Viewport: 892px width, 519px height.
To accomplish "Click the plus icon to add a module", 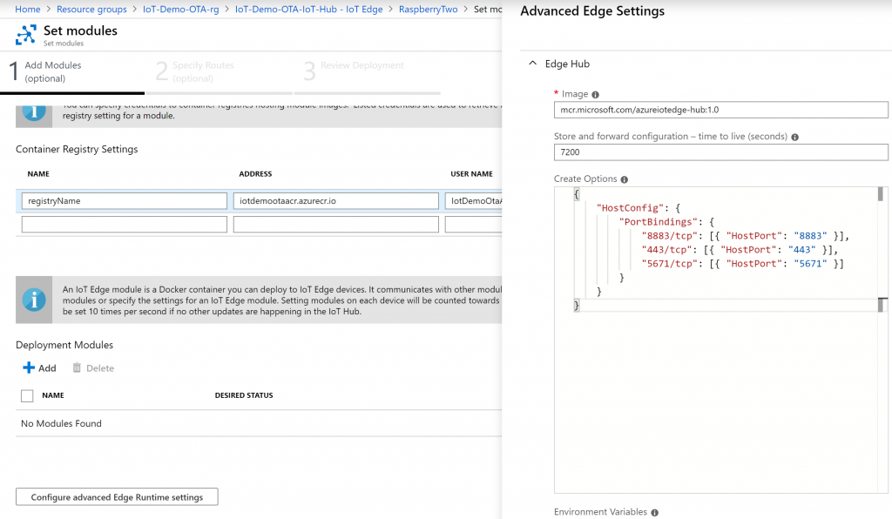I will [x=29, y=367].
